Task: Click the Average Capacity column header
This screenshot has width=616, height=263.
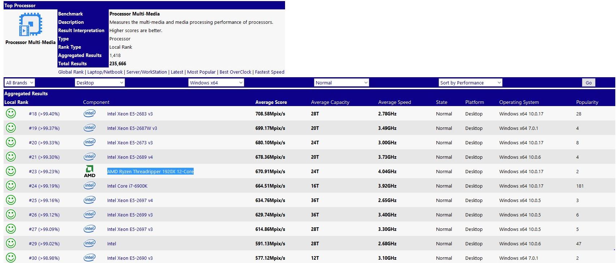Action: (330, 102)
